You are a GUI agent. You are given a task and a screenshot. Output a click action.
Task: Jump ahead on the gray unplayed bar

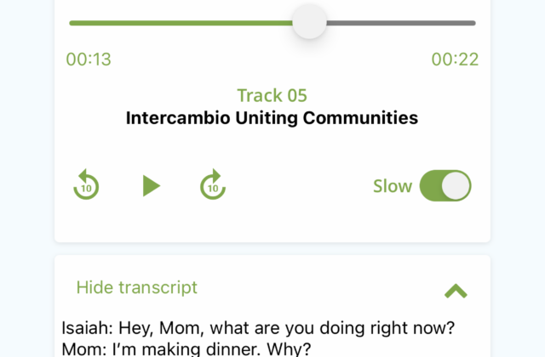pyautogui.click(x=400, y=22)
